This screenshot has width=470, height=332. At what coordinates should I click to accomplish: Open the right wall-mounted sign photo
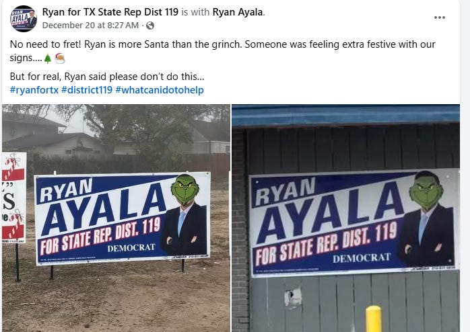(346, 218)
